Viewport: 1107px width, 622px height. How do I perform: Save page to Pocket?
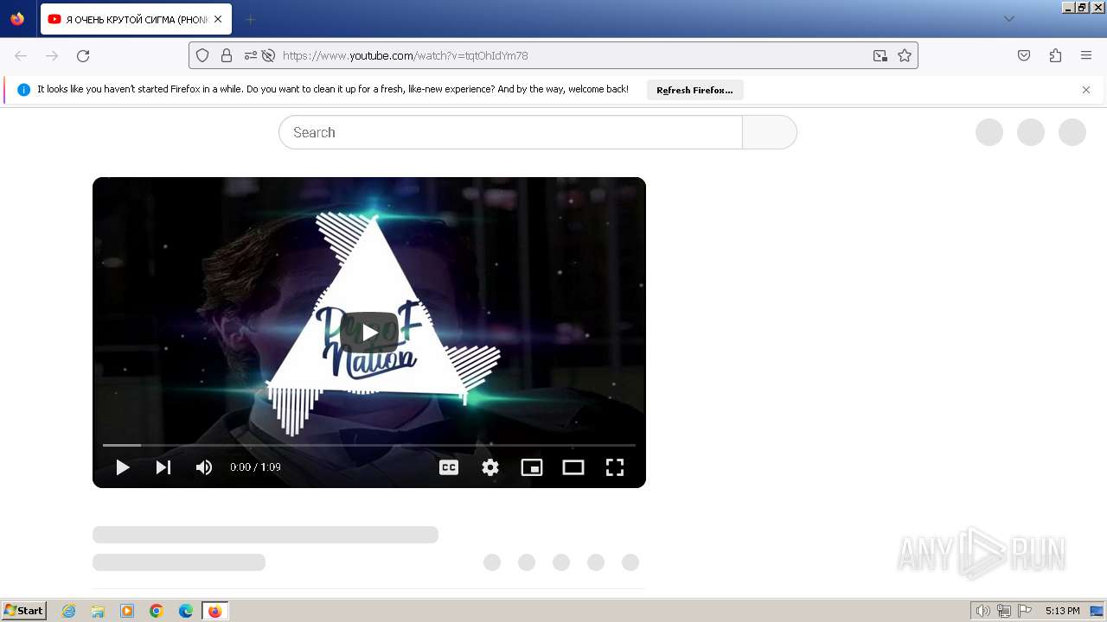tap(1024, 55)
